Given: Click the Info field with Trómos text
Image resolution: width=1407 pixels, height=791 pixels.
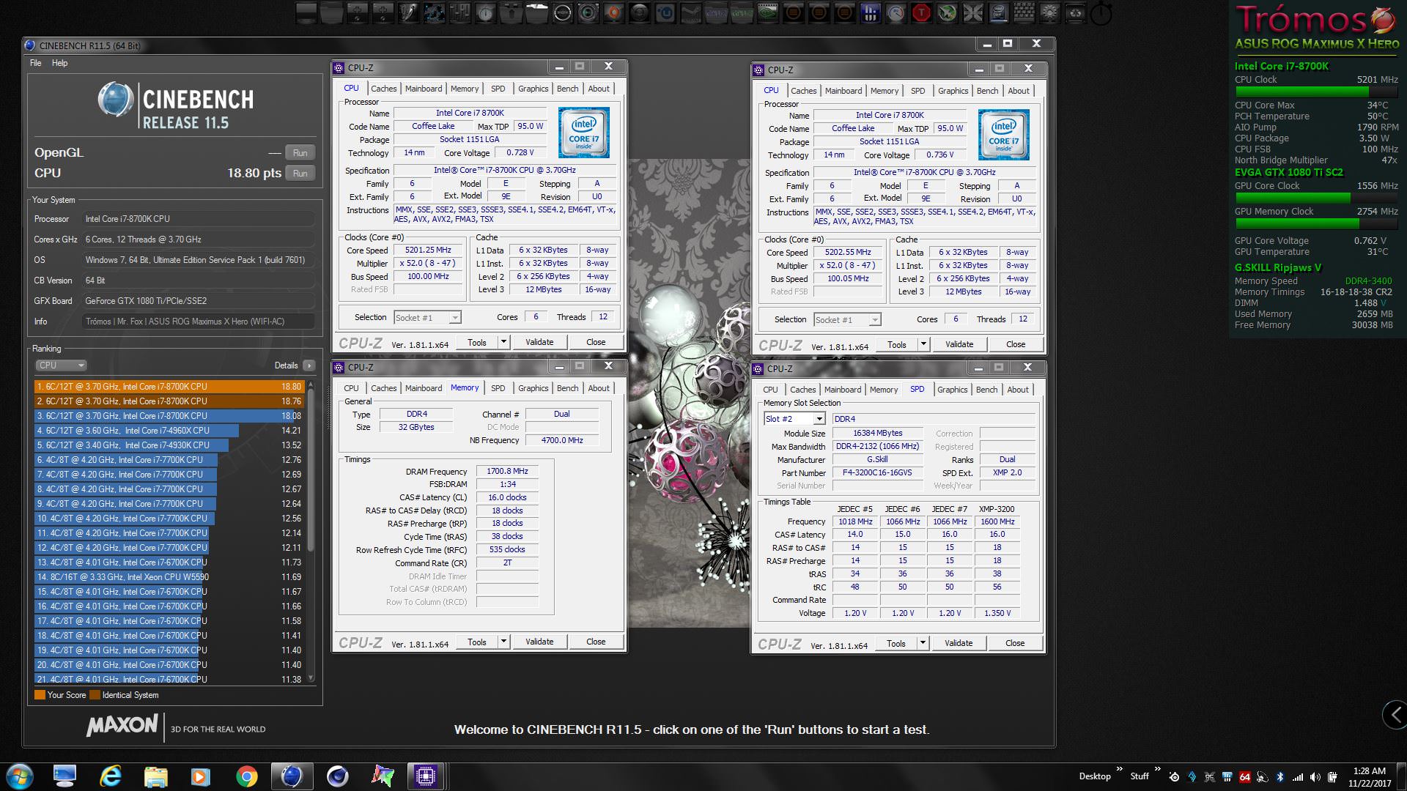Looking at the screenshot, I should tap(198, 322).
